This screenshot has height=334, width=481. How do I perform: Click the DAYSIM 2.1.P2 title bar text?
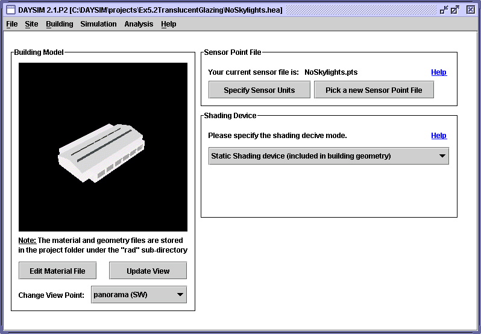point(150,10)
